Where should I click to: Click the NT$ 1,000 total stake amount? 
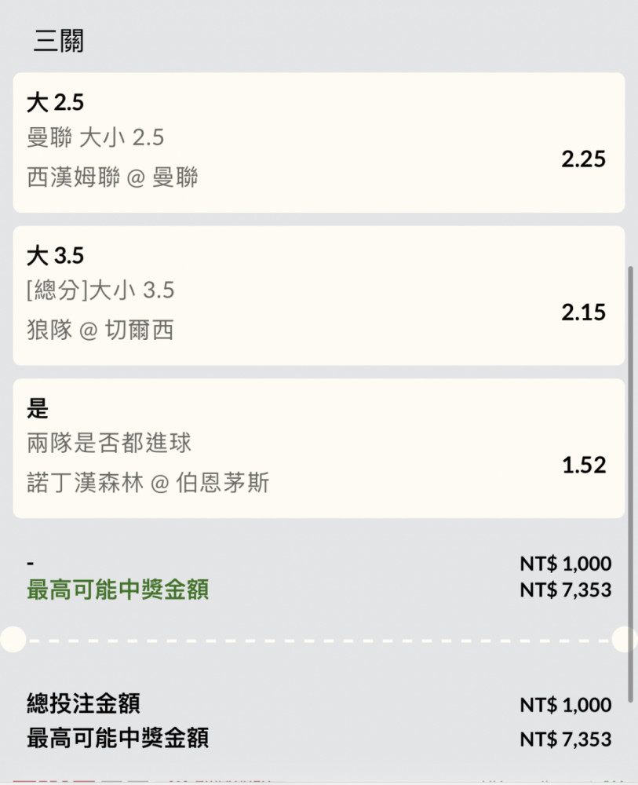tap(566, 705)
